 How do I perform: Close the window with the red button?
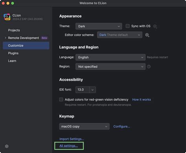click(x=3, y=3)
